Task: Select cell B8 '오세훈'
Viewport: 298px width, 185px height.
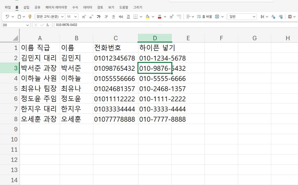Action: (x=76, y=119)
